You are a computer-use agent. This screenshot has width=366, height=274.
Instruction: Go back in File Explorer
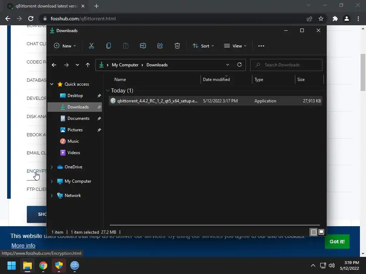coord(54,65)
